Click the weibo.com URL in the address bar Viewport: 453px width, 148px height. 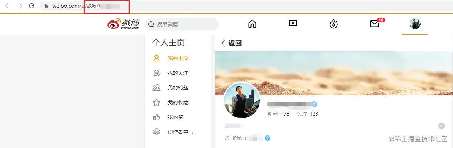point(85,6)
